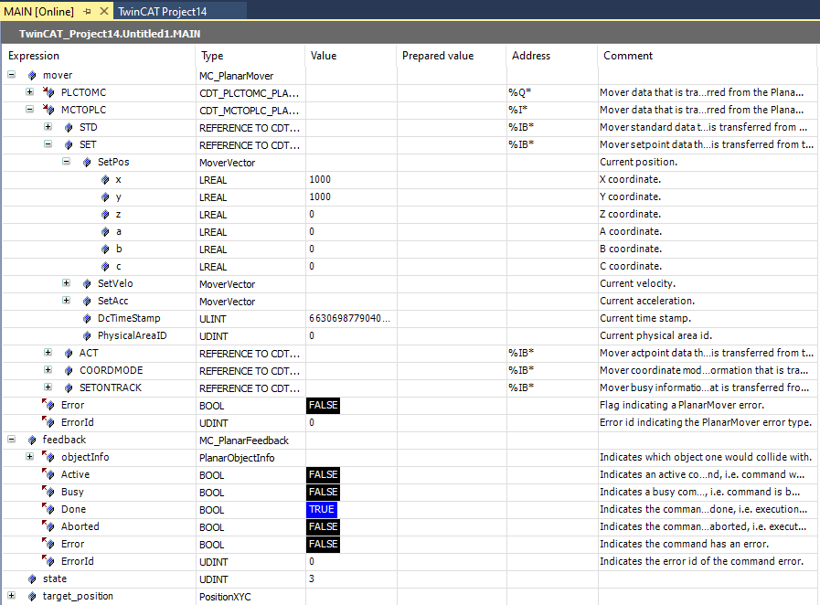Click the PhysicalAreaID variable icon
This screenshot has width=820, height=605.
point(87,335)
